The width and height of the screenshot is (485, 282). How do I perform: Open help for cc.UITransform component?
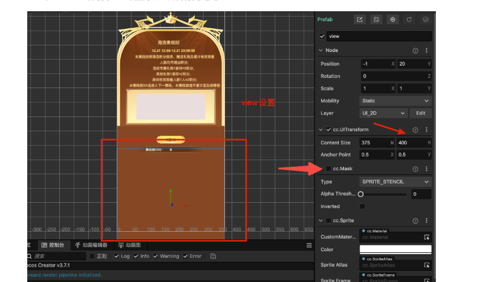pyautogui.click(x=415, y=130)
